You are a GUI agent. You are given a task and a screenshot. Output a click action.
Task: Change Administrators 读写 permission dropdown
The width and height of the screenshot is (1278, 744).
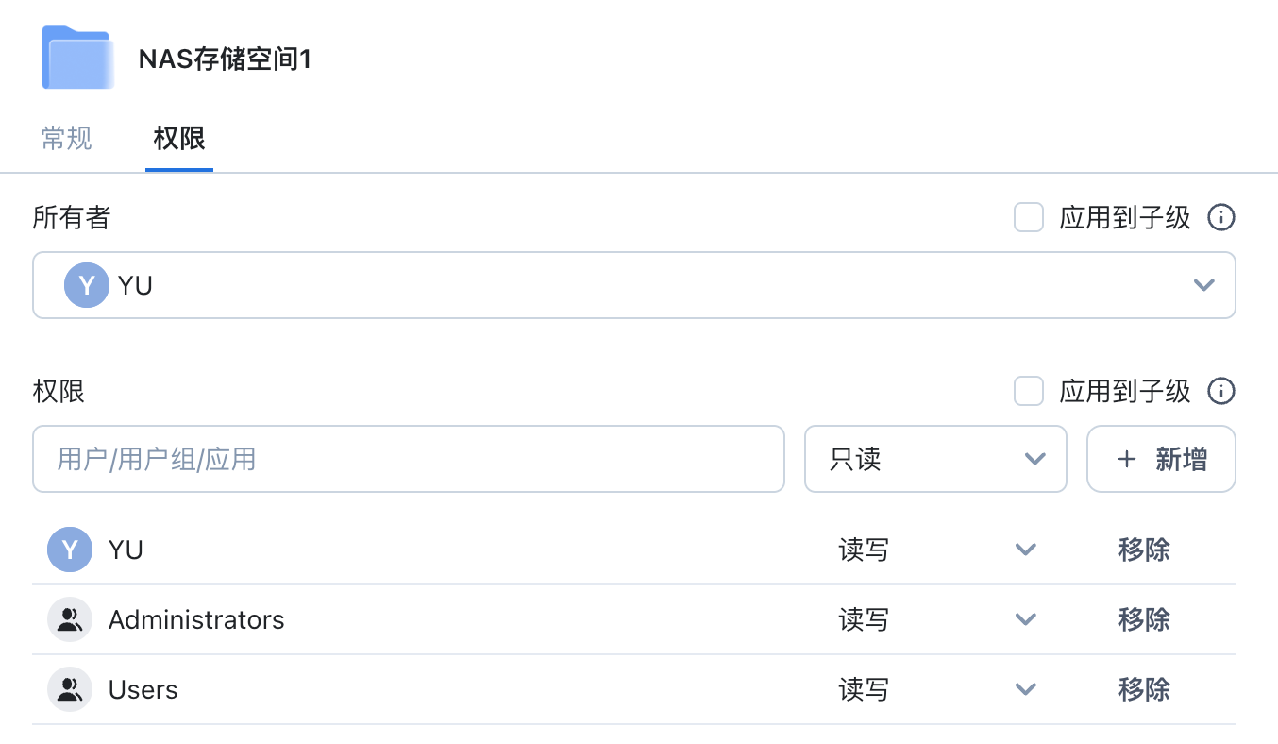1025,619
